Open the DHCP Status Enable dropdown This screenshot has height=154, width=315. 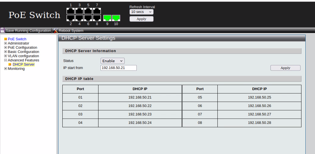pos(112,61)
